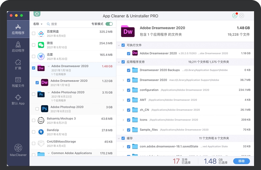Viewport: 261px width, 170px height.
Task: Open the 残留文件 sidebar tab
Action: [x=18, y=82]
